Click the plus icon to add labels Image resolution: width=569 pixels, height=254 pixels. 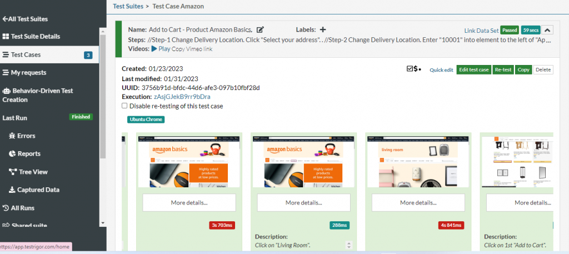tap(323, 30)
